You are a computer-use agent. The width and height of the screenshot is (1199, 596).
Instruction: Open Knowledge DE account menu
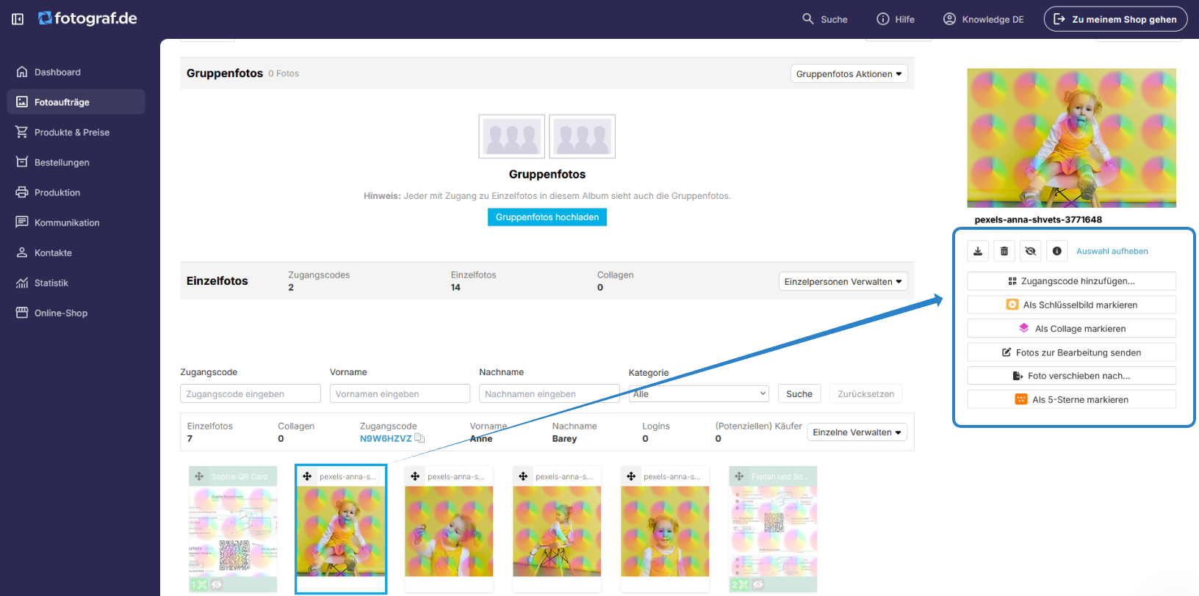pos(983,19)
